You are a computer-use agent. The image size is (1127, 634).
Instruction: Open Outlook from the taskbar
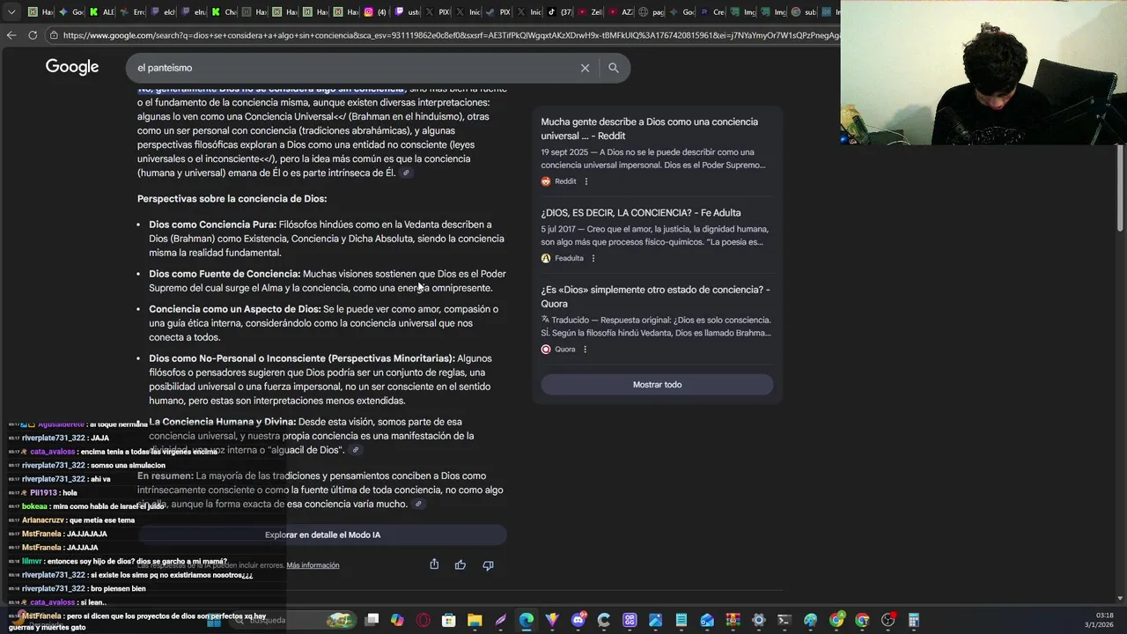(x=707, y=620)
